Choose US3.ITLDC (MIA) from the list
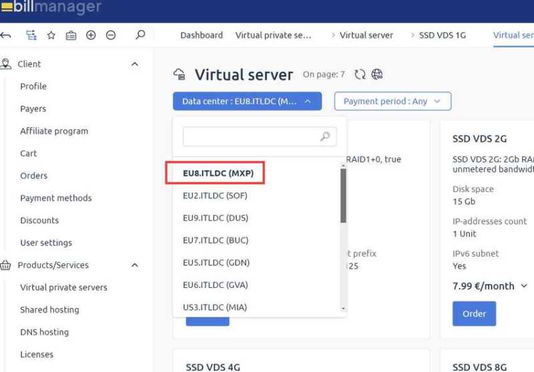 [x=215, y=307]
